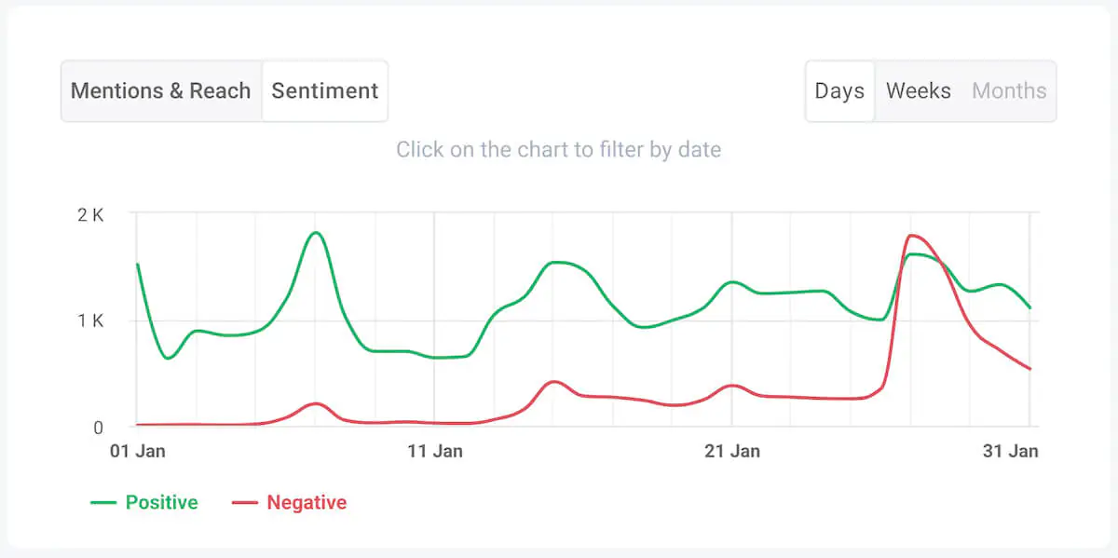Click the Negative label text in legend

[x=307, y=502]
